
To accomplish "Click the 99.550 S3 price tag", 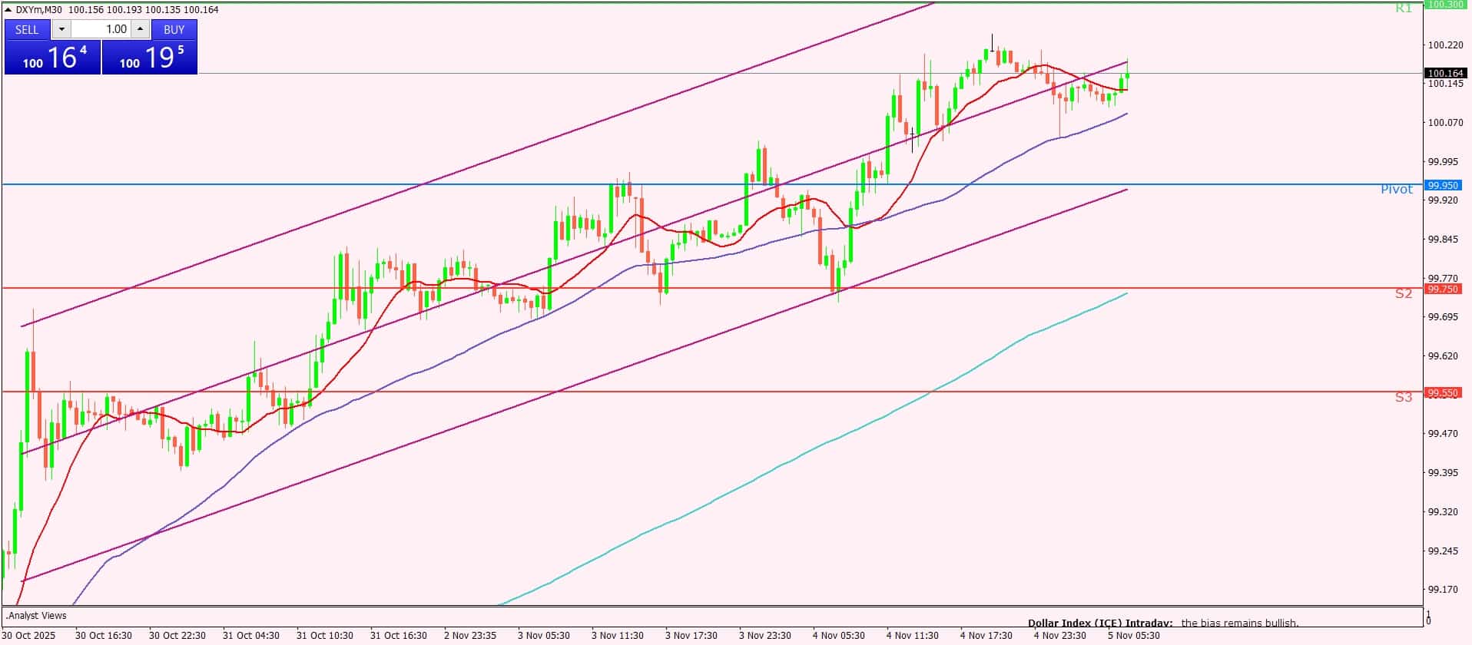I will tap(1443, 392).
